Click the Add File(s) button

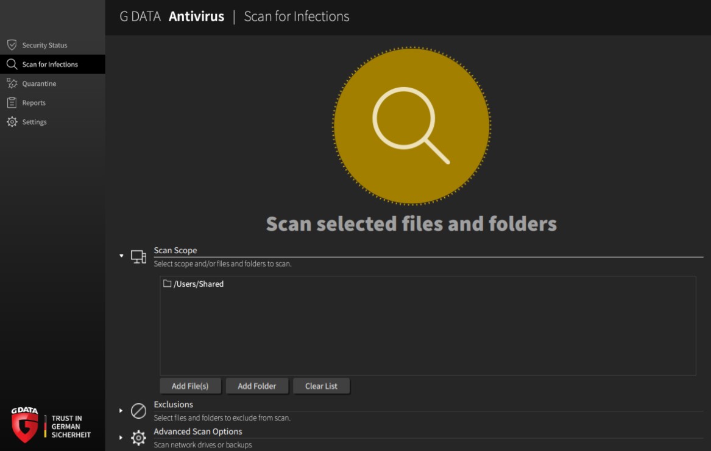[190, 386]
